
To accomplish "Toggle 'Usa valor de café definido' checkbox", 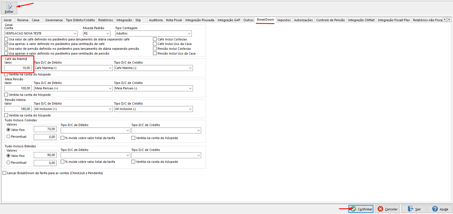I will 6,39.
